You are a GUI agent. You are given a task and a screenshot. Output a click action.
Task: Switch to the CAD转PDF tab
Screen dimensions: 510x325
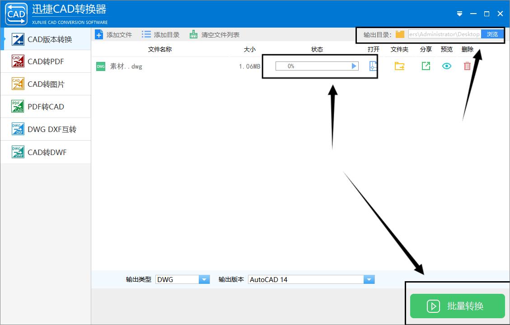point(45,61)
